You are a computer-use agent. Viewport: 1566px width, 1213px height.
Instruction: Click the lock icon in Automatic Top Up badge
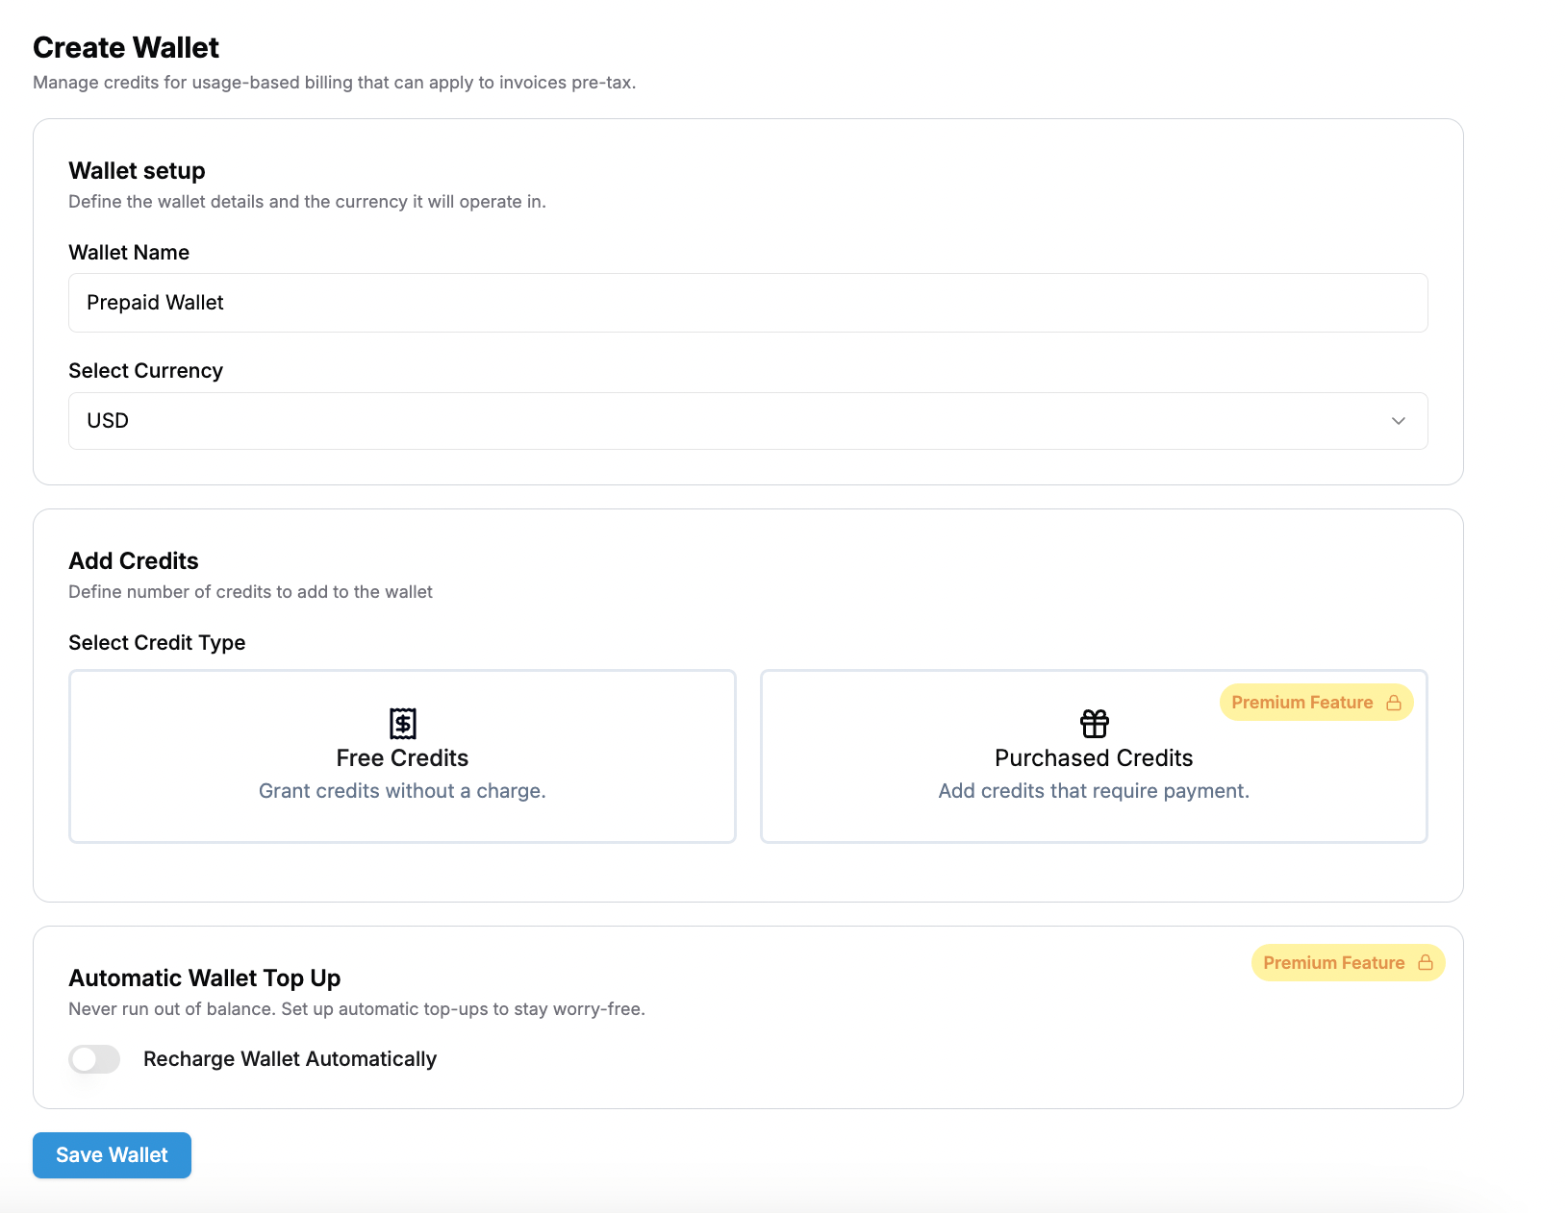pyautogui.click(x=1426, y=962)
